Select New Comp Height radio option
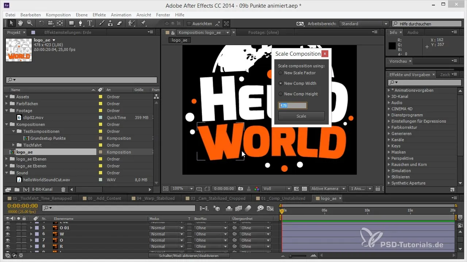 (281, 94)
